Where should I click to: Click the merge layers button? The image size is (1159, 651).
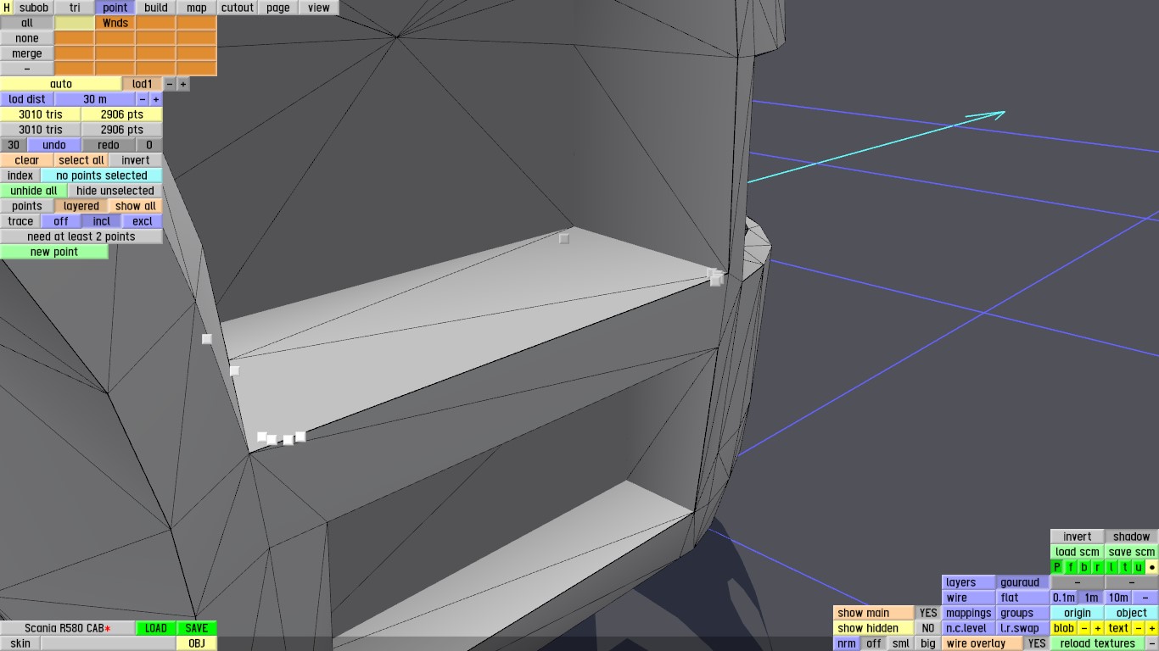point(27,53)
